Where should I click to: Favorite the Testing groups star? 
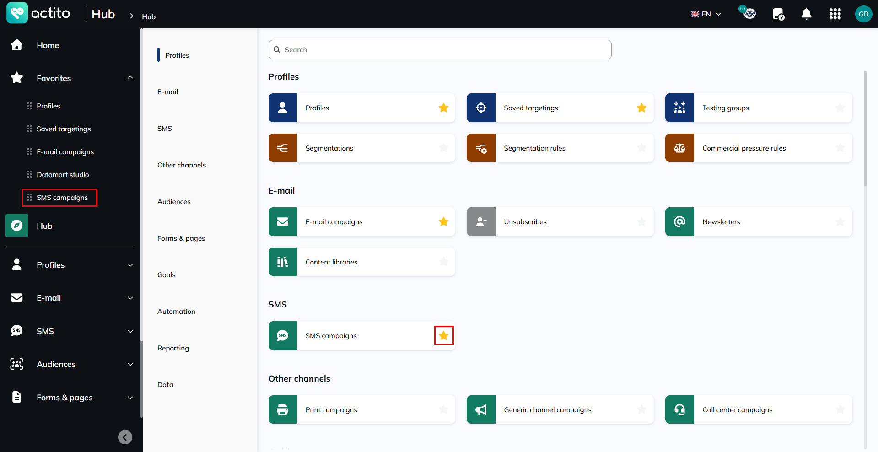pos(840,108)
